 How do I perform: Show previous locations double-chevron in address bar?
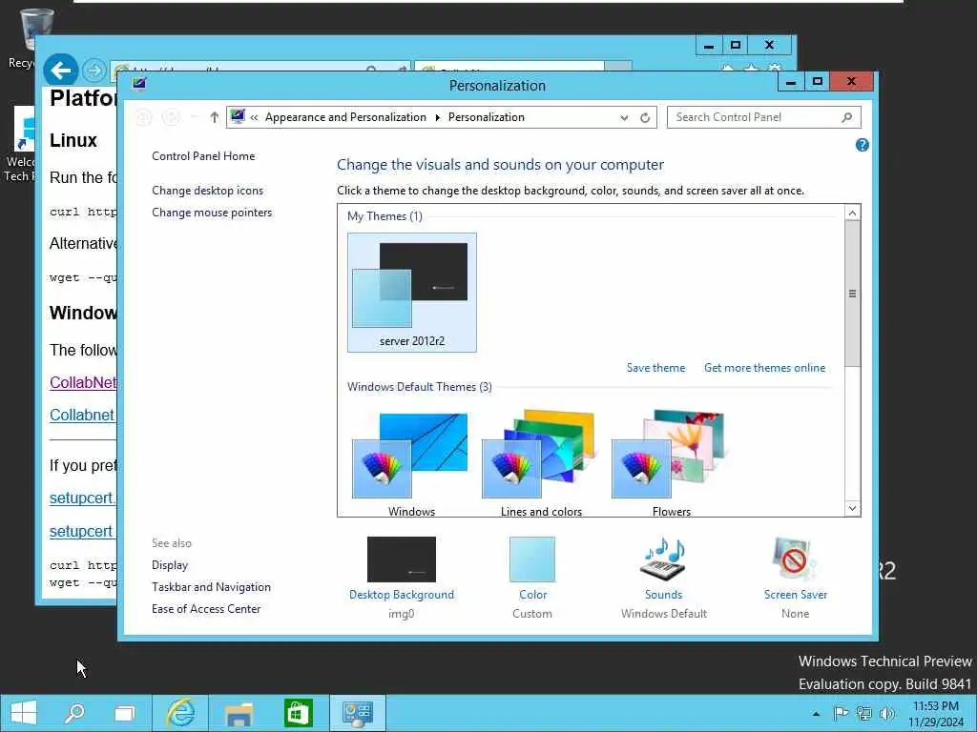coord(254,117)
